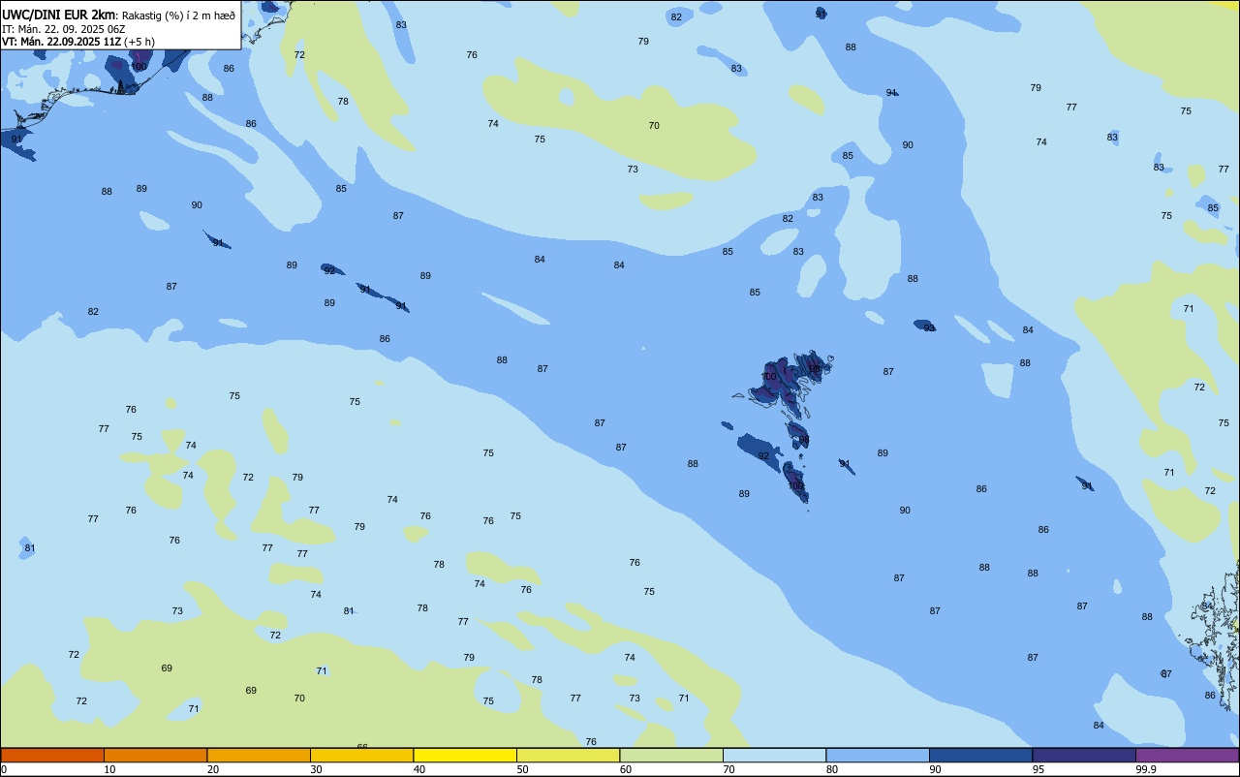Image resolution: width=1240 pixels, height=777 pixels.
Task: Click the '80' tick label on the color scale
Action: [832, 769]
